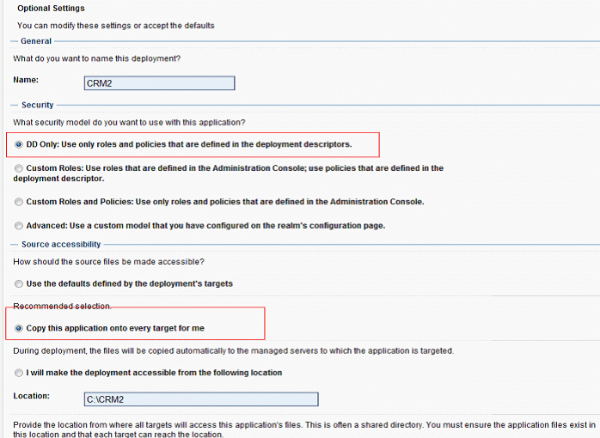The height and width of the screenshot is (438, 600).
Task: Click the Recommended selection text
Action: [62, 306]
